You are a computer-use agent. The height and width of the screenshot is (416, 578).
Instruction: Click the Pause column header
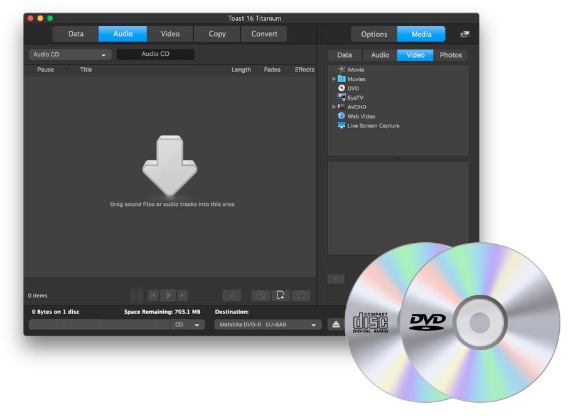pos(45,70)
